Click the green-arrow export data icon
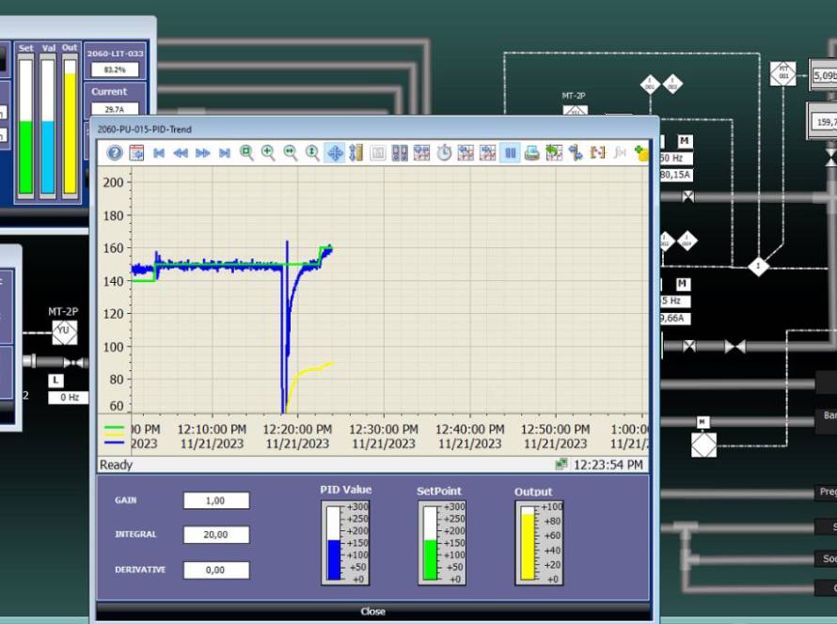This screenshot has height=624, width=837. [x=554, y=153]
